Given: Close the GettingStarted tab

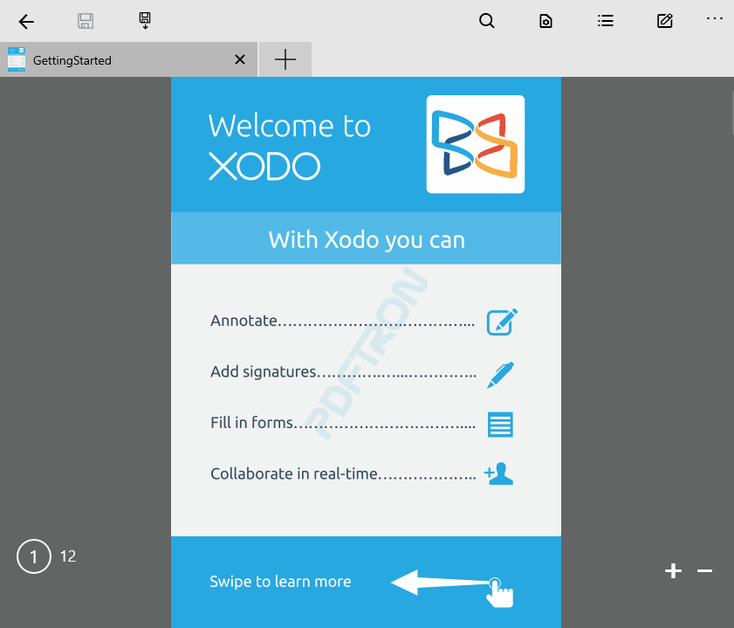Looking at the screenshot, I should [240, 59].
